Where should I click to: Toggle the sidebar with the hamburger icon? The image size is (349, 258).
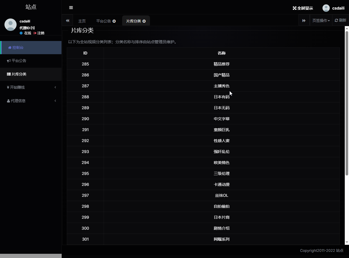click(71, 8)
